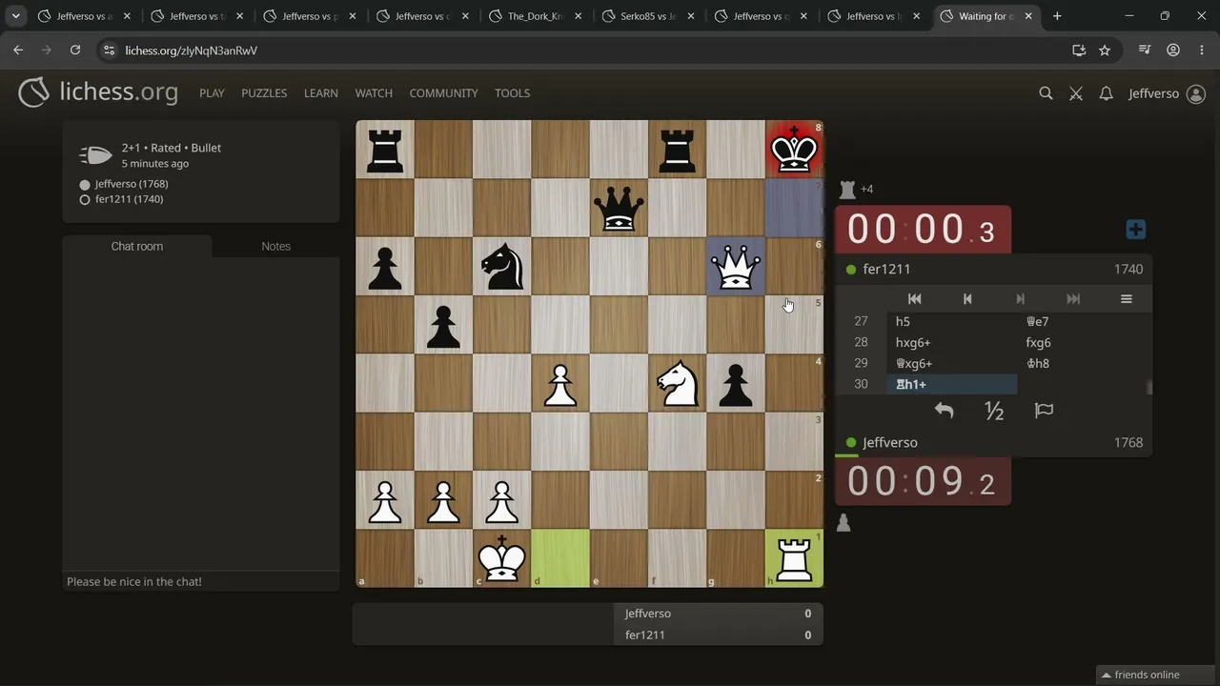Viewport: 1220px width, 686px height.
Task: Select move 27 h5 in move list
Action: (952, 321)
